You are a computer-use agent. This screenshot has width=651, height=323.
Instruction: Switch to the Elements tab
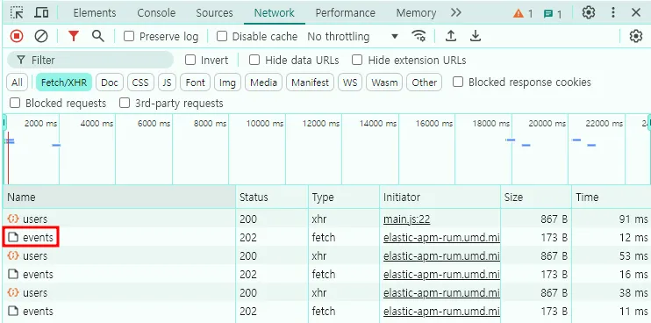(x=94, y=13)
